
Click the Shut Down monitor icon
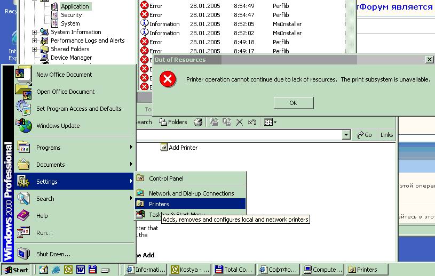tap(23, 254)
